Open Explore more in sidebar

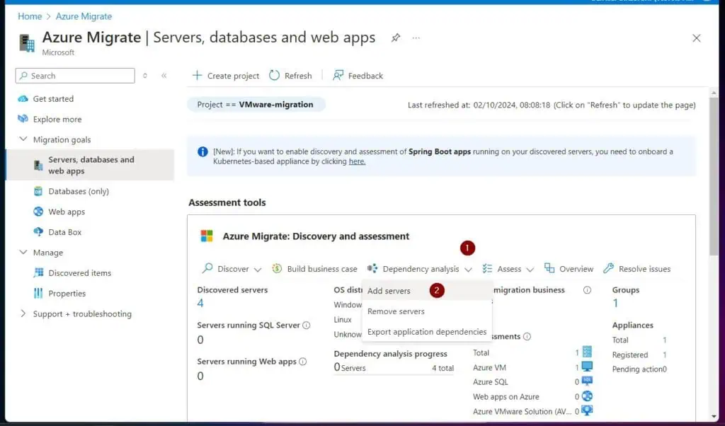click(57, 119)
